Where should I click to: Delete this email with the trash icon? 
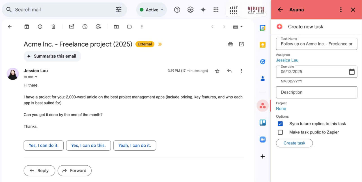click(x=53, y=27)
